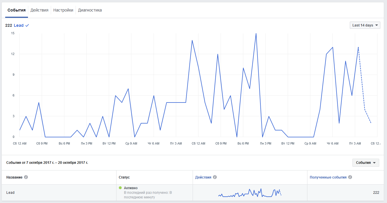Image resolution: width=387 pixels, height=203 pixels.
Task: Click the Статус column header
Action: point(124,177)
